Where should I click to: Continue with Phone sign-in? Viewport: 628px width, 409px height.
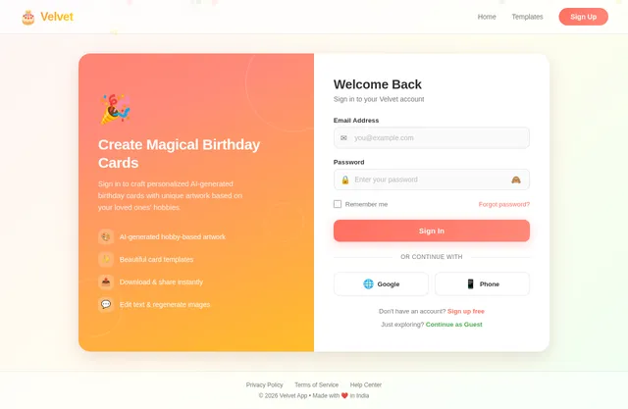(482, 283)
